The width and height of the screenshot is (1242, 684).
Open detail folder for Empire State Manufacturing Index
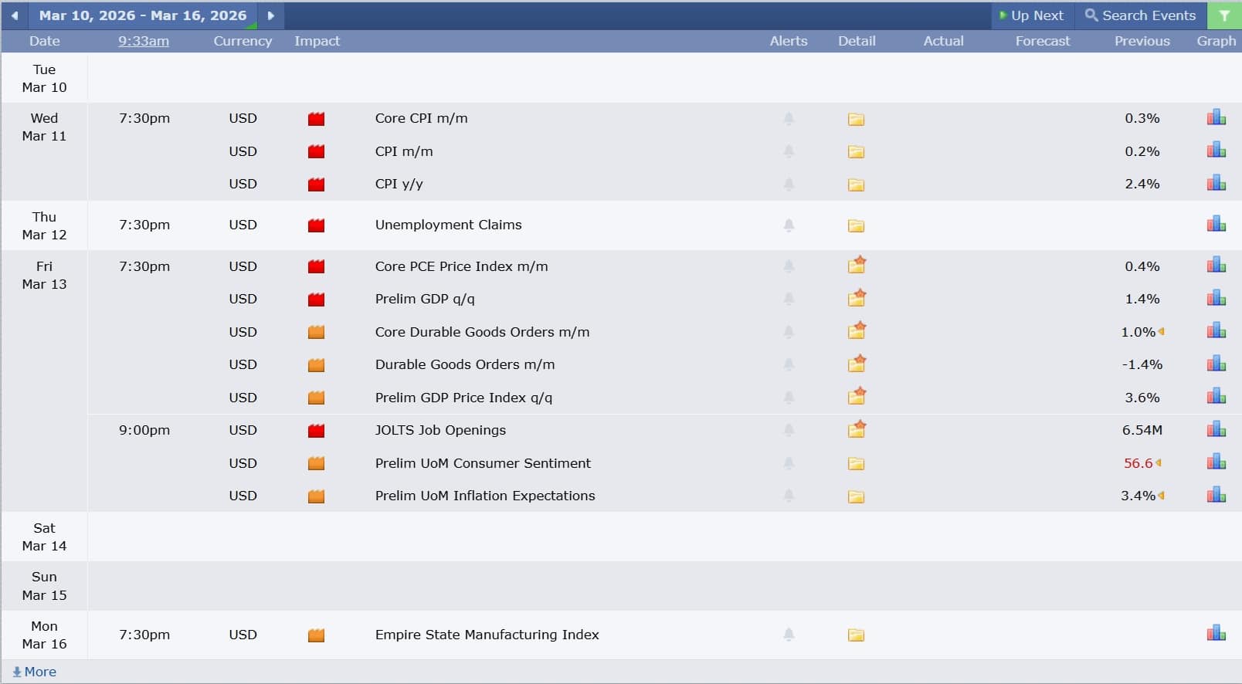coord(856,635)
